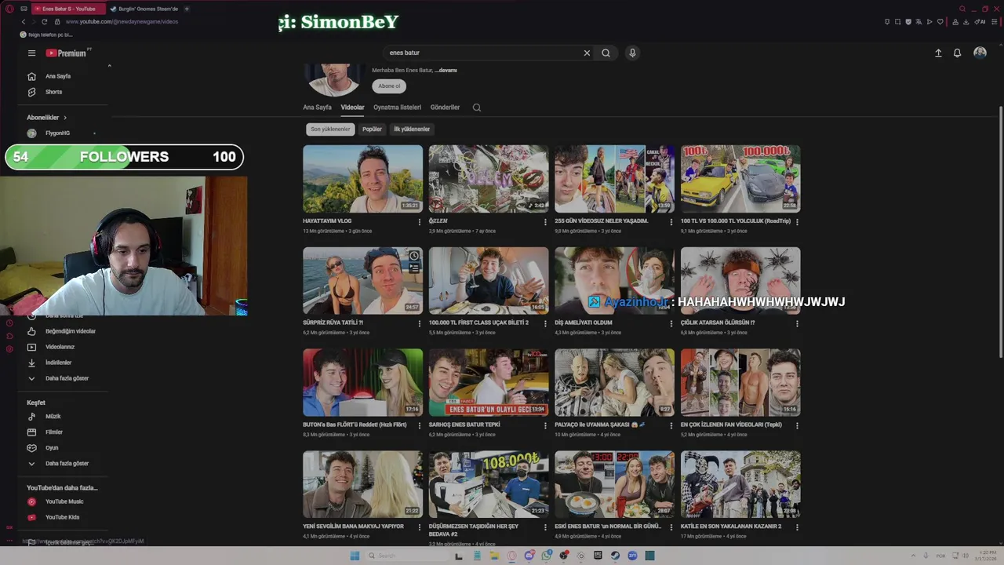Screen dimensions: 1004x565
Task: Open Discord from the taskbar
Action: tap(529, 556)
